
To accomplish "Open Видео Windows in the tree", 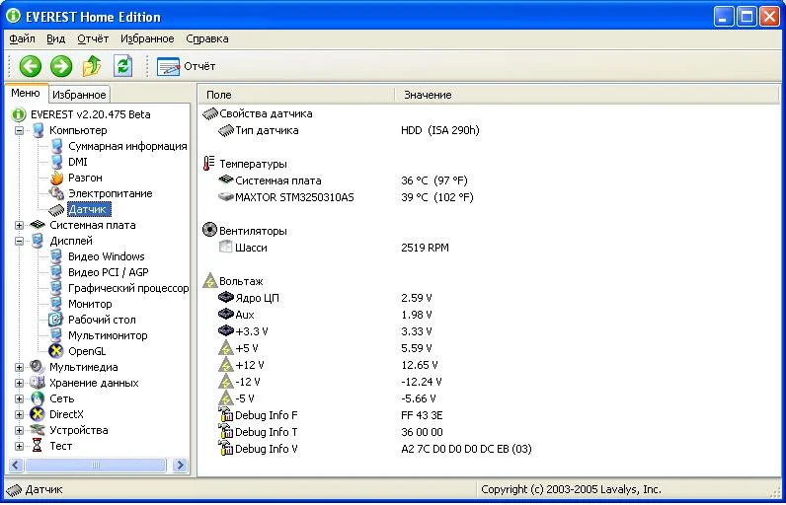I will point(107,256).
